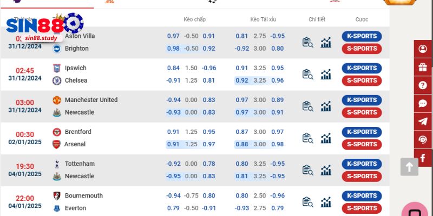Select the Manchester United team name
Screen dimensions: 433x216
91,100
